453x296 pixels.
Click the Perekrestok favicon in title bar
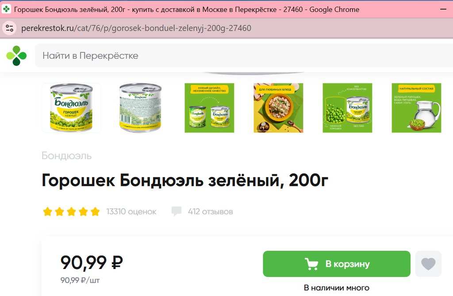6,9
